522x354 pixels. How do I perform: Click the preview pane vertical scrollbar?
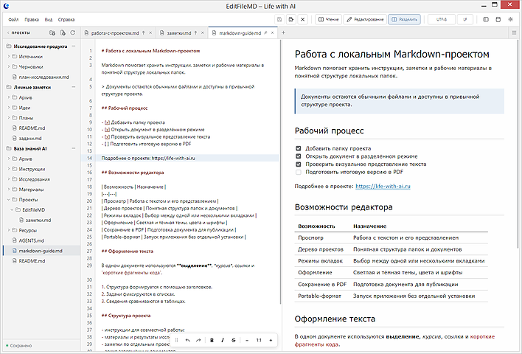pos(518,144)
